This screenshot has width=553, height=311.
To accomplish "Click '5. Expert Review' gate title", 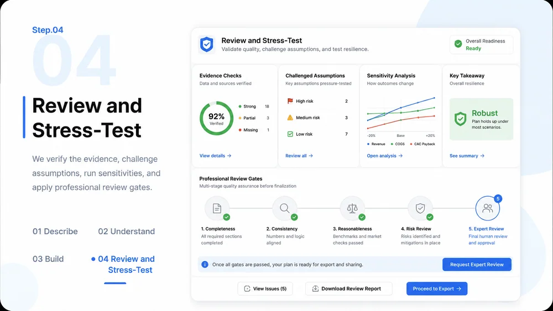I will pyautogui.click(x=486, y=229).
